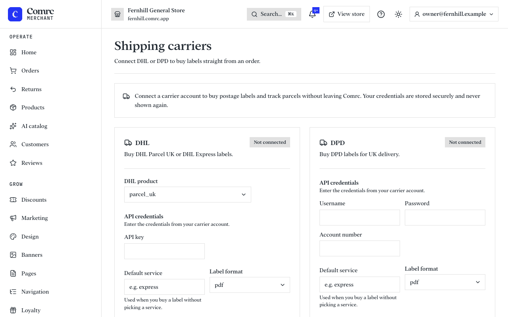Image resolution: width=508 pixels, height=317 pixels.
Task: Click the Pages document icon in sidebar
Action: pos(13,273)
